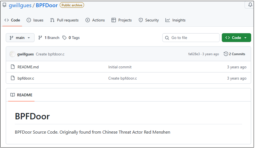Screen dimensions: 255x149
Task: Open the Projects tab
Action: click(x=121, y=20)
